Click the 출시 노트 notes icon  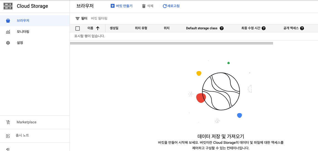click(8, 136)
